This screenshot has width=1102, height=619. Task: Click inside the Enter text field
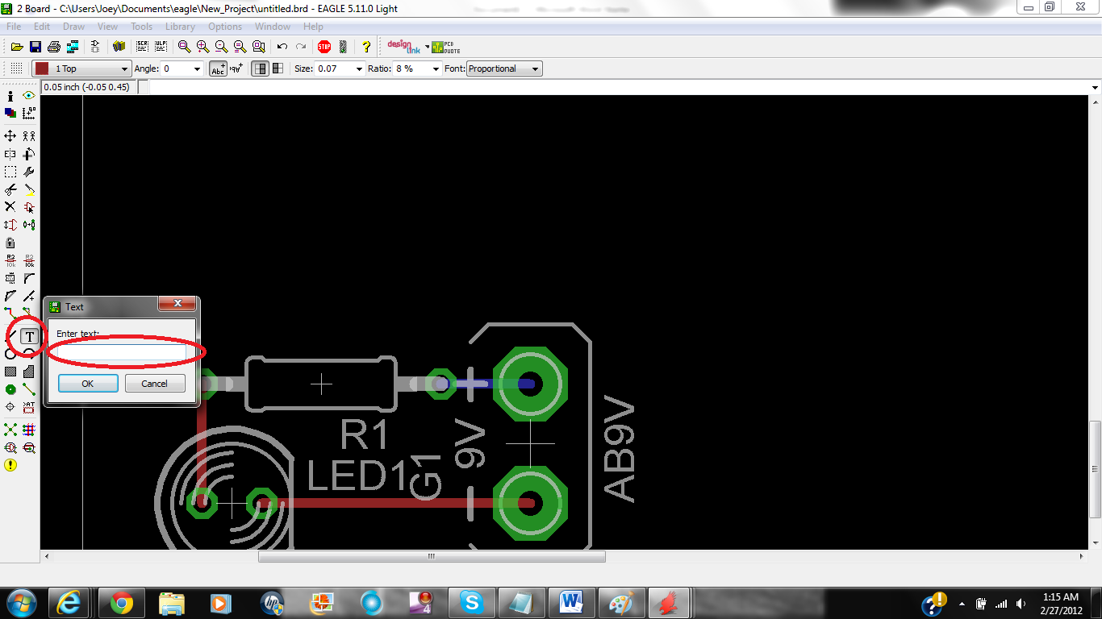[x=121, y=352]
